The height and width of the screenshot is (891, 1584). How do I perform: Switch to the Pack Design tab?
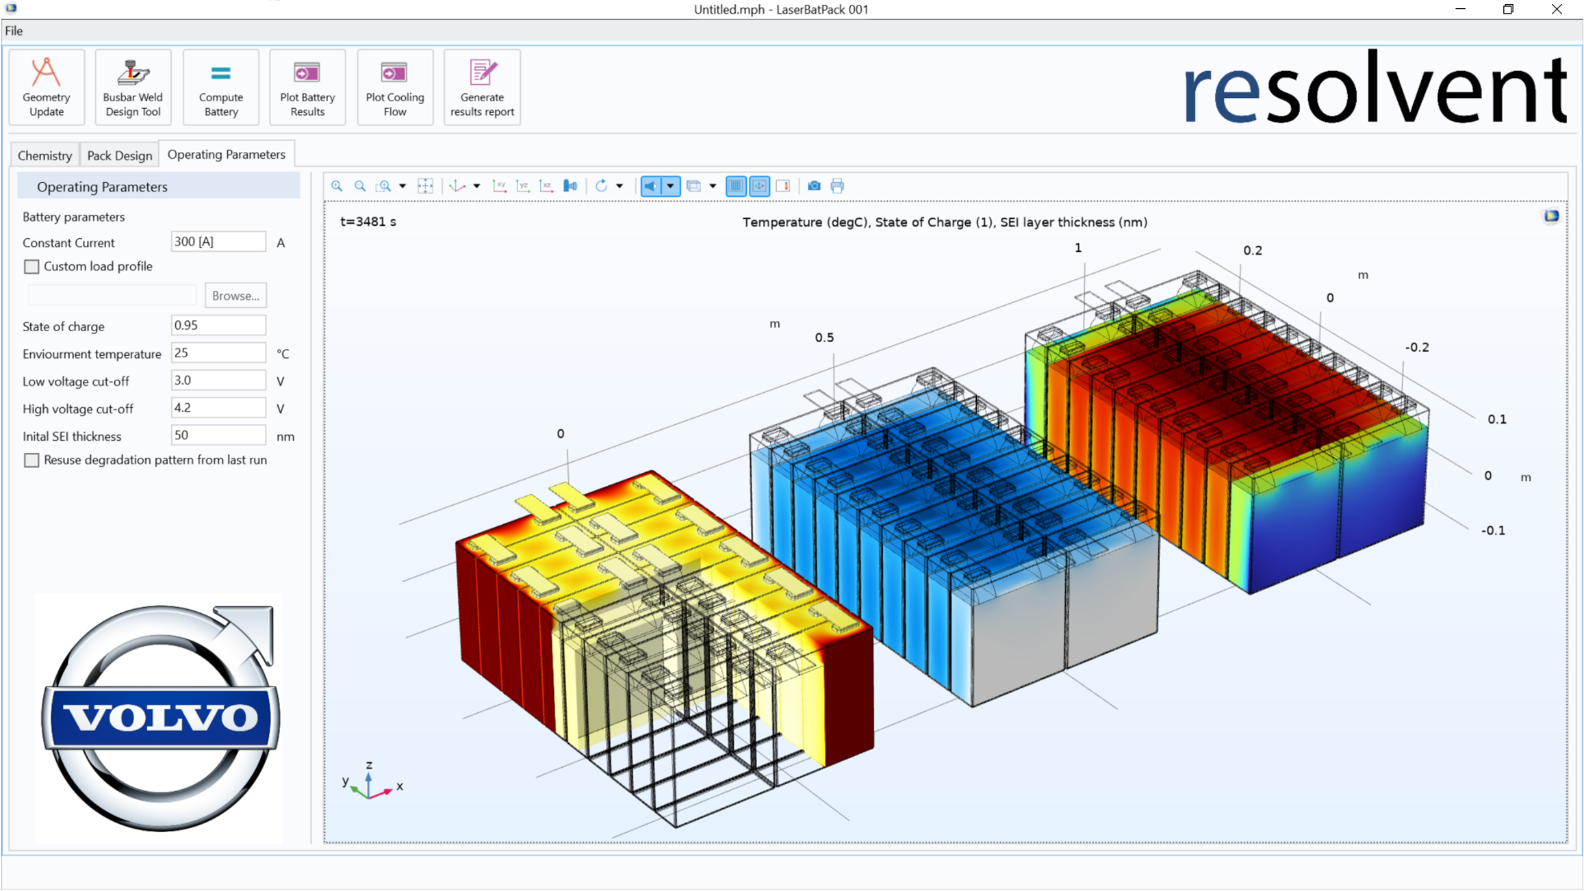click(x=119, y=155)
